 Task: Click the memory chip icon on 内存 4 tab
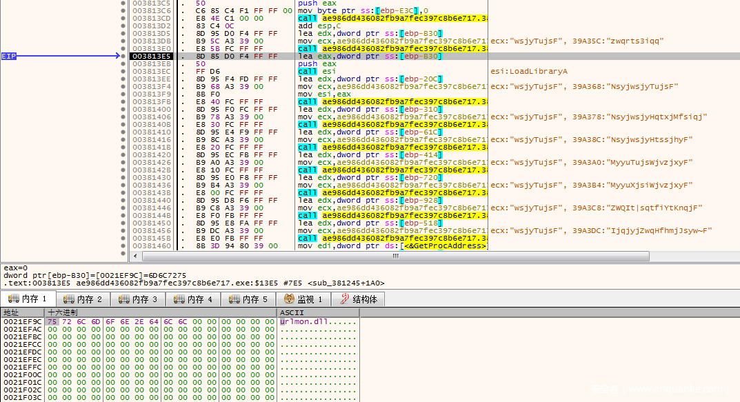coord(179,299)
